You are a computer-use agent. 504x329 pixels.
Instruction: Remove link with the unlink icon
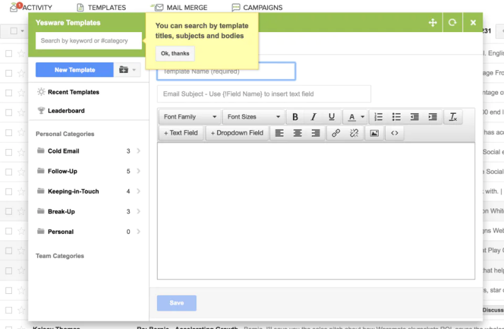tap(354, 133)
